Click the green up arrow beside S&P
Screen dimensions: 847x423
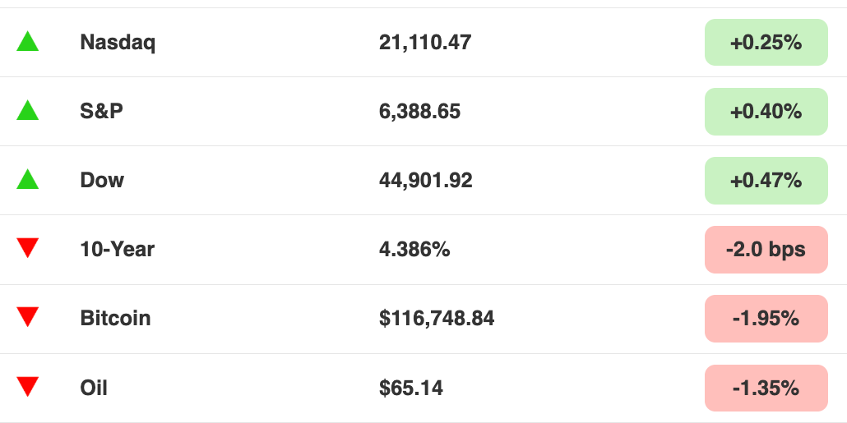[x=28, y=111]
